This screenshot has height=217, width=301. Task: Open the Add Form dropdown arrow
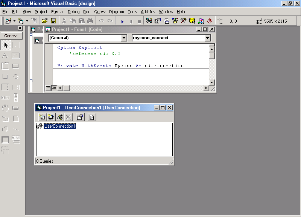tap(27, 21)
